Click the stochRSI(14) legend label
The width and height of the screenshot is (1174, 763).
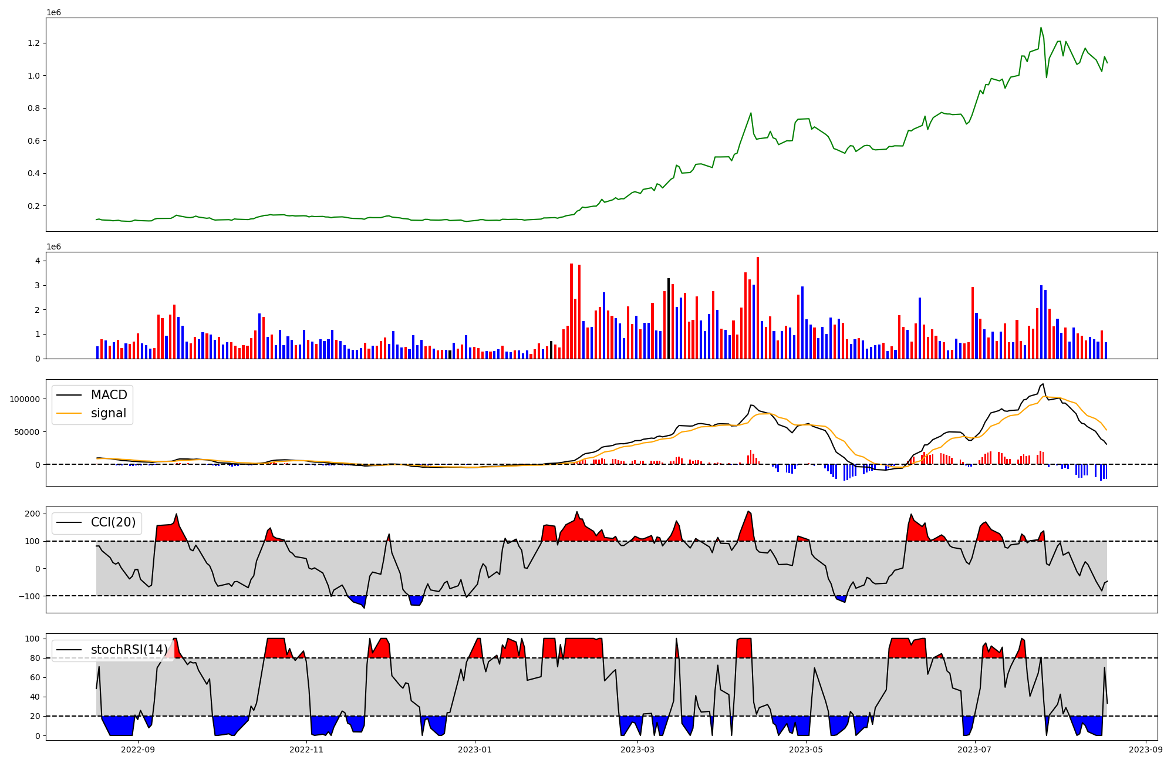(x=129, y=650)
